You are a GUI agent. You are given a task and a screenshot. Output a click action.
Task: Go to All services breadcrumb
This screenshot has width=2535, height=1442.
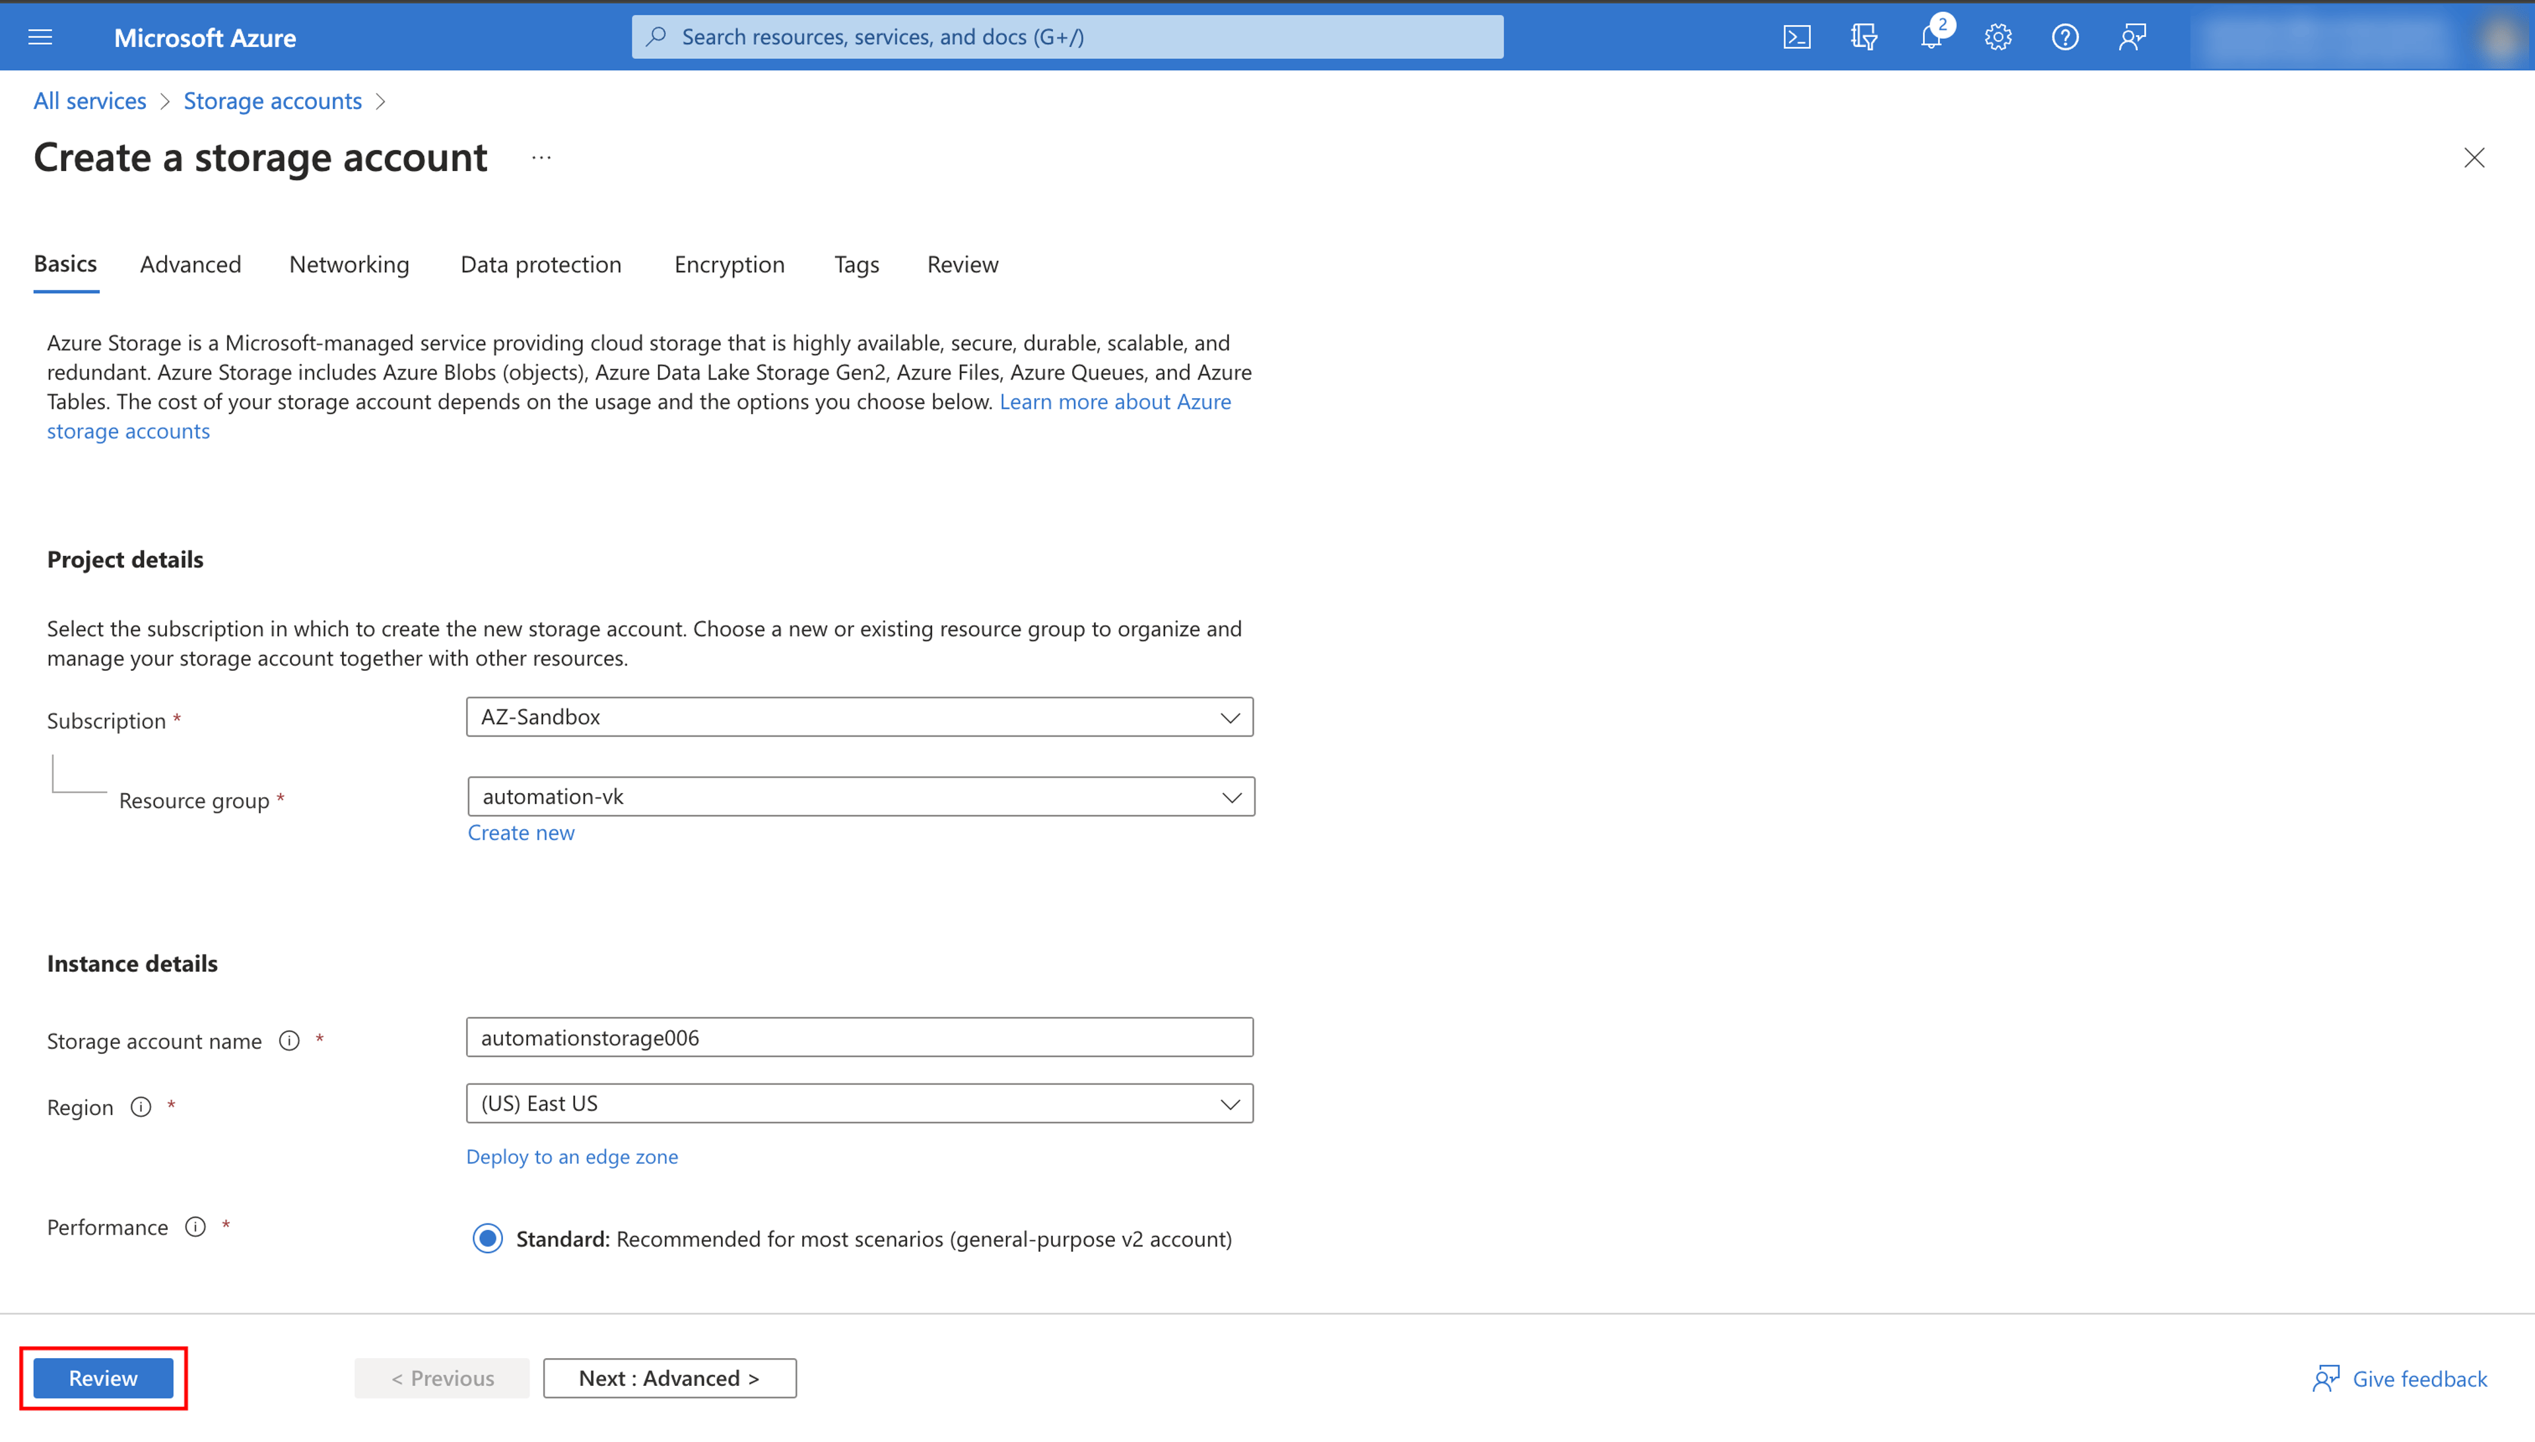point(90,101)
